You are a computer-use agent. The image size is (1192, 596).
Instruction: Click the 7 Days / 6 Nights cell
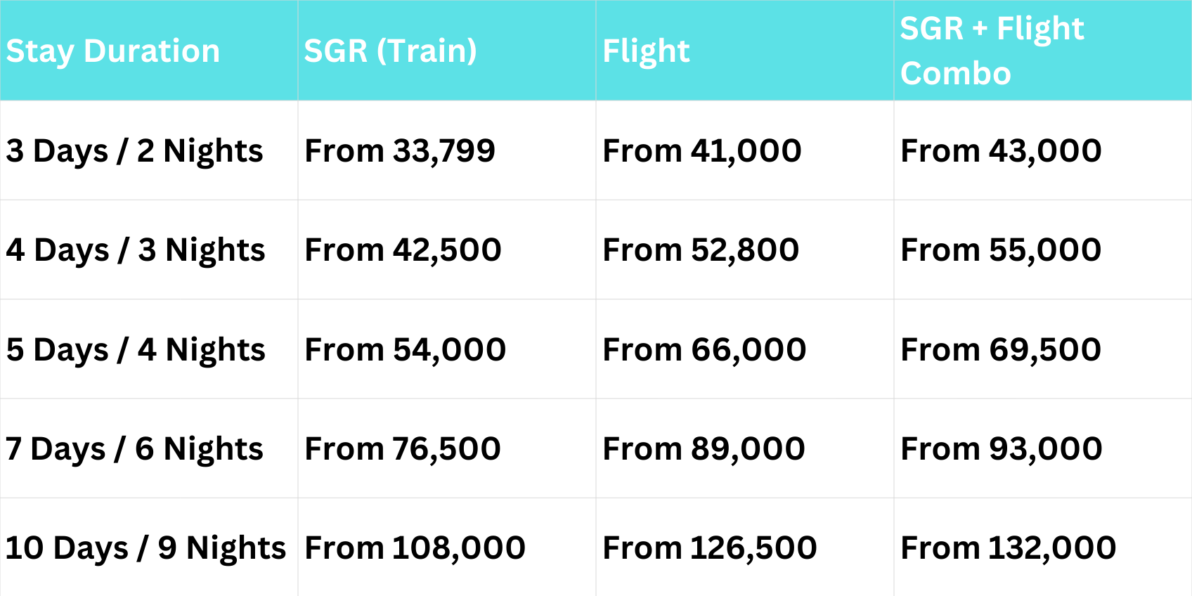(x=134, y=449)
